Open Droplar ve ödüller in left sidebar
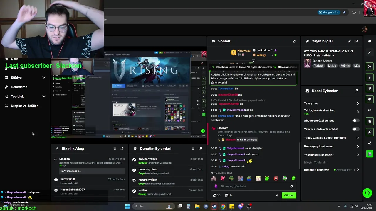Image resolution: width=376 pixels, height=211 pixels. (x=24, y=106)
